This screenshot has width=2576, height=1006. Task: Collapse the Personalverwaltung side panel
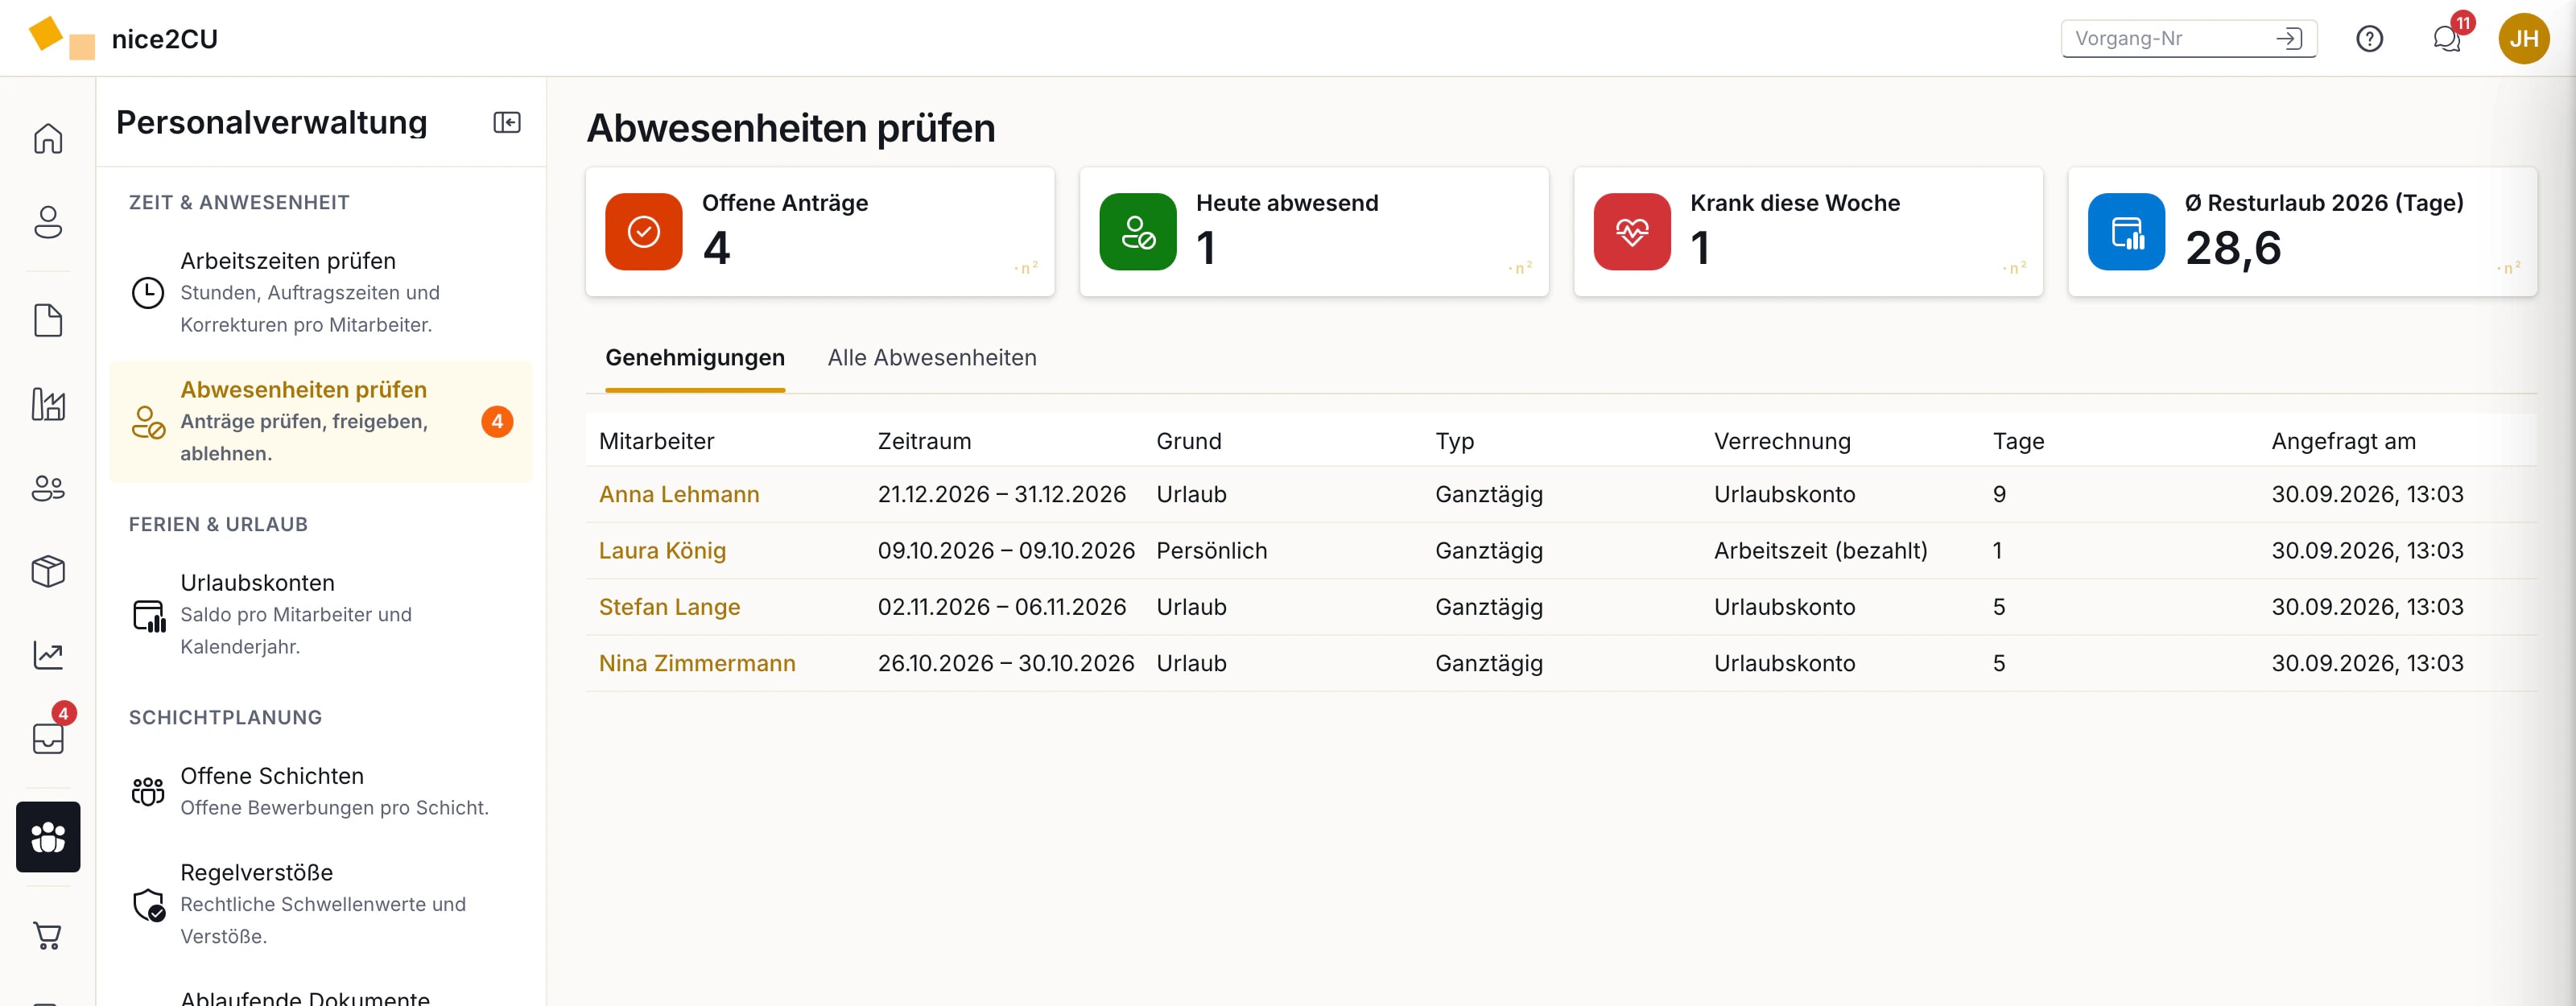tap(507, 122)
